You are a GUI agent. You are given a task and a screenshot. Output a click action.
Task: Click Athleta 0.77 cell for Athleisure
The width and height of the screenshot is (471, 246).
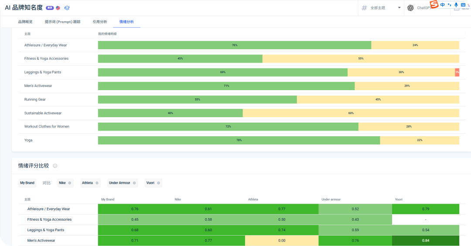tap(282, 209)
